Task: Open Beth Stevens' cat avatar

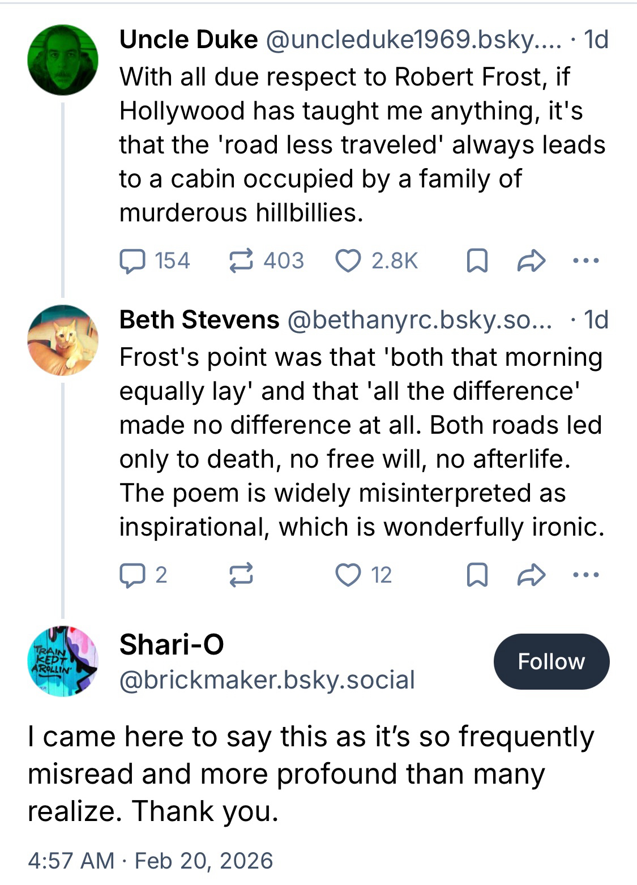Action: click(63, 340)
